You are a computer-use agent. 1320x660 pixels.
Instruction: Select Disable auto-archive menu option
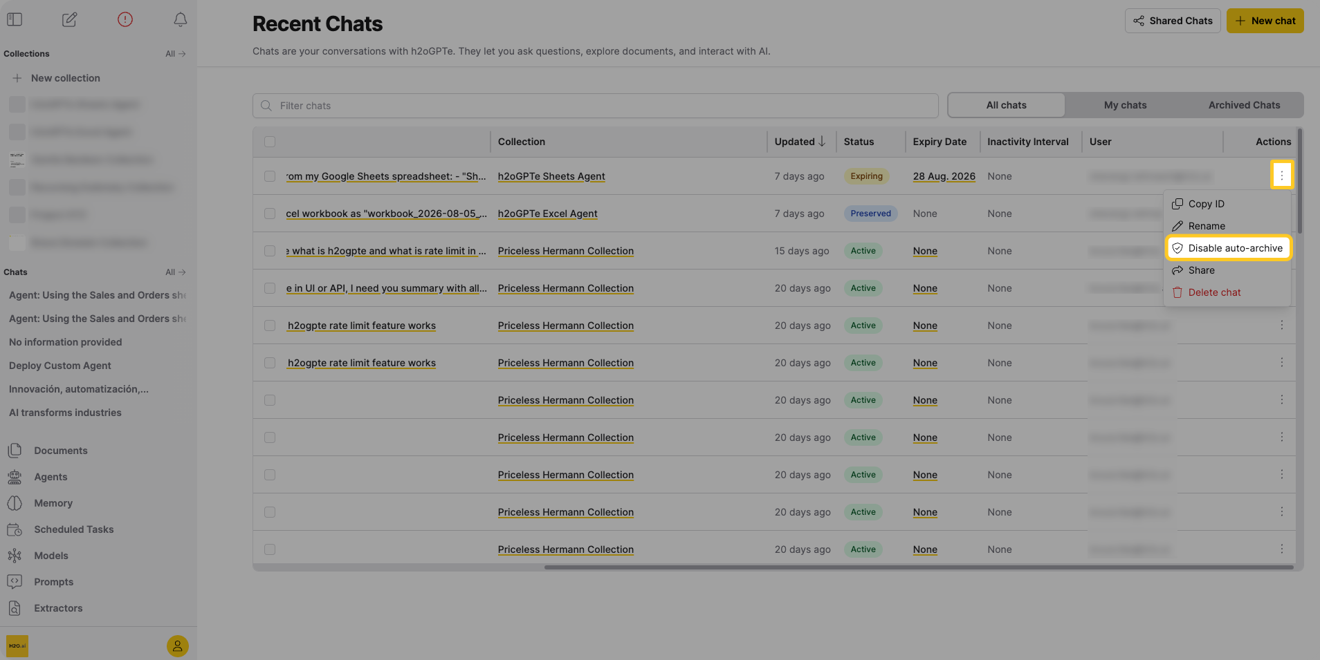1228,248
